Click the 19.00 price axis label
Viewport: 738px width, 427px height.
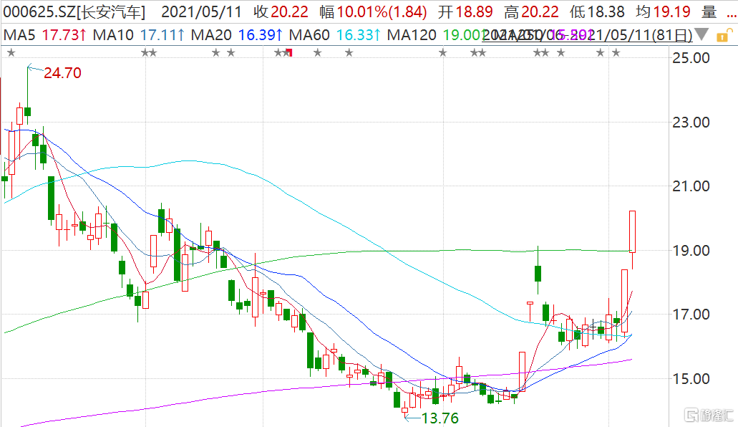(x=691, y=250)
